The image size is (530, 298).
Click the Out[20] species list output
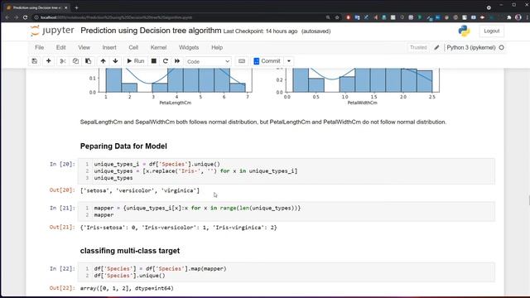click(140, 190)
